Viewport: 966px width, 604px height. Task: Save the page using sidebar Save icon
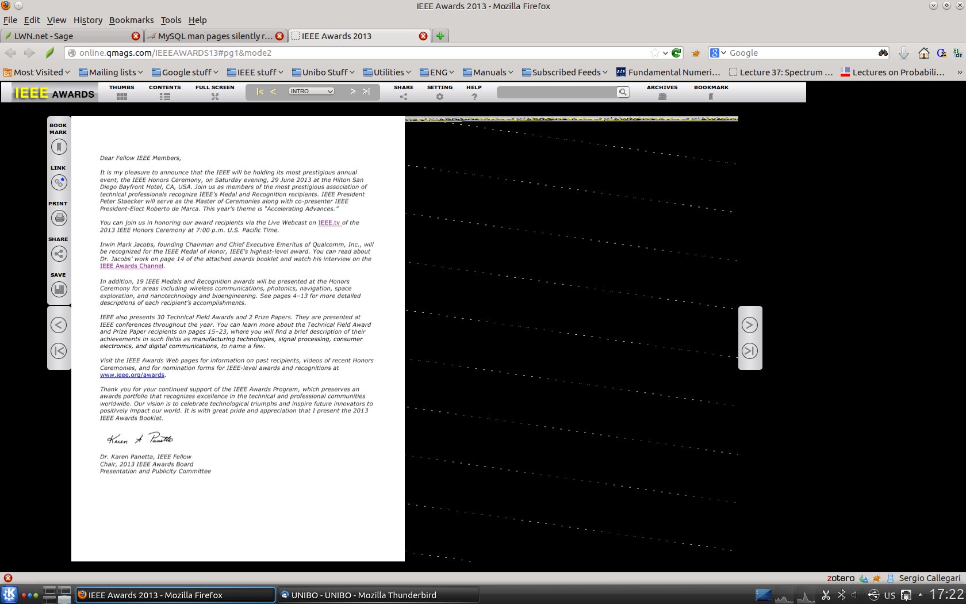tap(59, 290)
